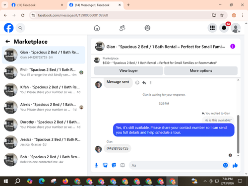The width and height of the screenshot is (248, 186).
Task: Open the account profile avatar menu
Action: click(x=236, y=28)
